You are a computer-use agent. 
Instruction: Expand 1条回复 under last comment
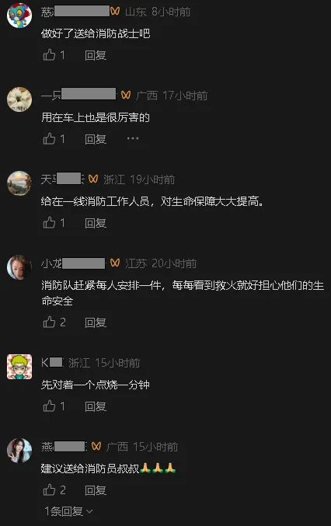pyautogui.click(x=68, y=511)
